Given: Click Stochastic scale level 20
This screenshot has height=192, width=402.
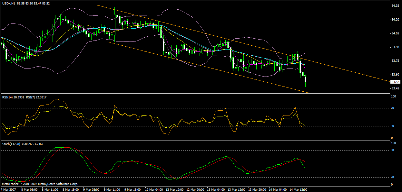Looking at the screenshot, I should point(392,177).
